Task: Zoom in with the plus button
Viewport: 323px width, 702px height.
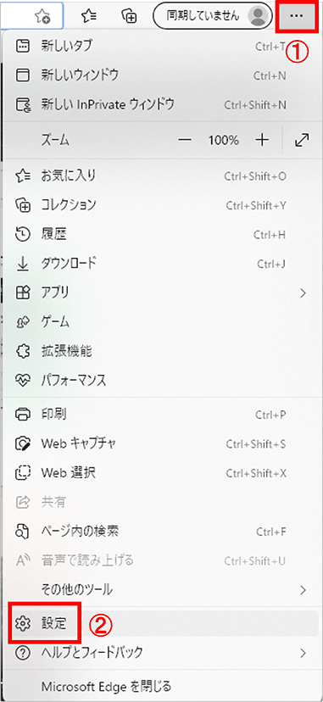Action: 262,140
